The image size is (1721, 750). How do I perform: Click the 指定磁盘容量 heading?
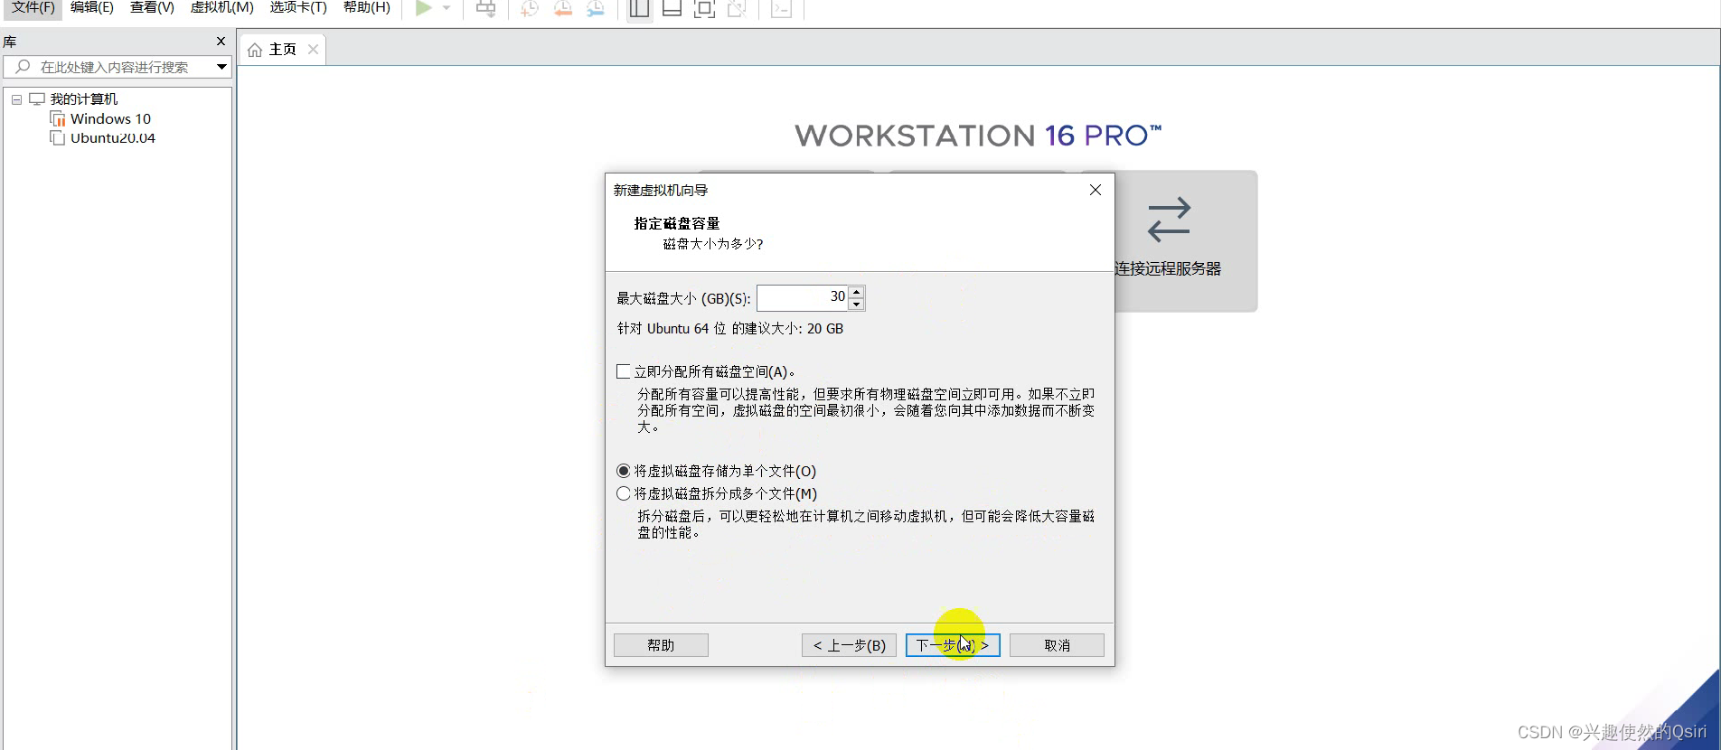[x=677, y=223]
